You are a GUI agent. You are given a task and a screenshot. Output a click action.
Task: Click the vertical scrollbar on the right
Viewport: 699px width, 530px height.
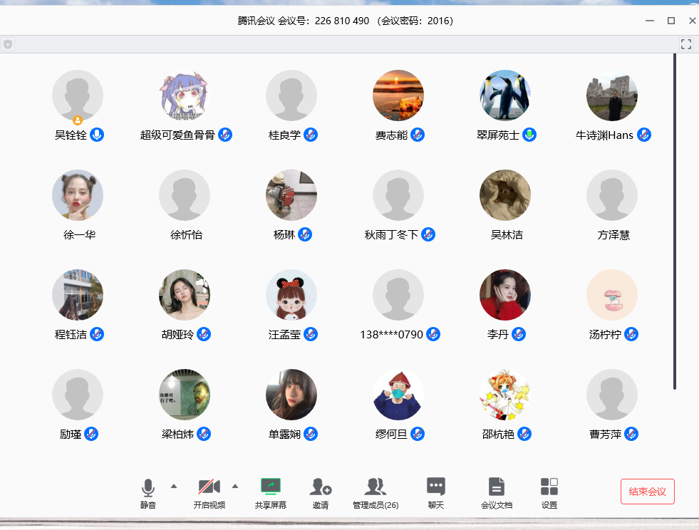click(x=674, y=221)
